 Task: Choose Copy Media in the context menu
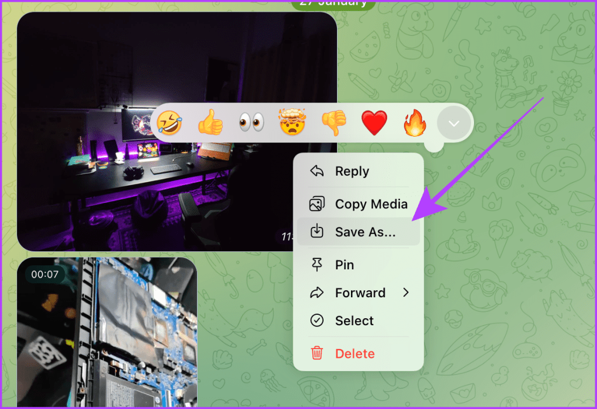pos(359,204)
